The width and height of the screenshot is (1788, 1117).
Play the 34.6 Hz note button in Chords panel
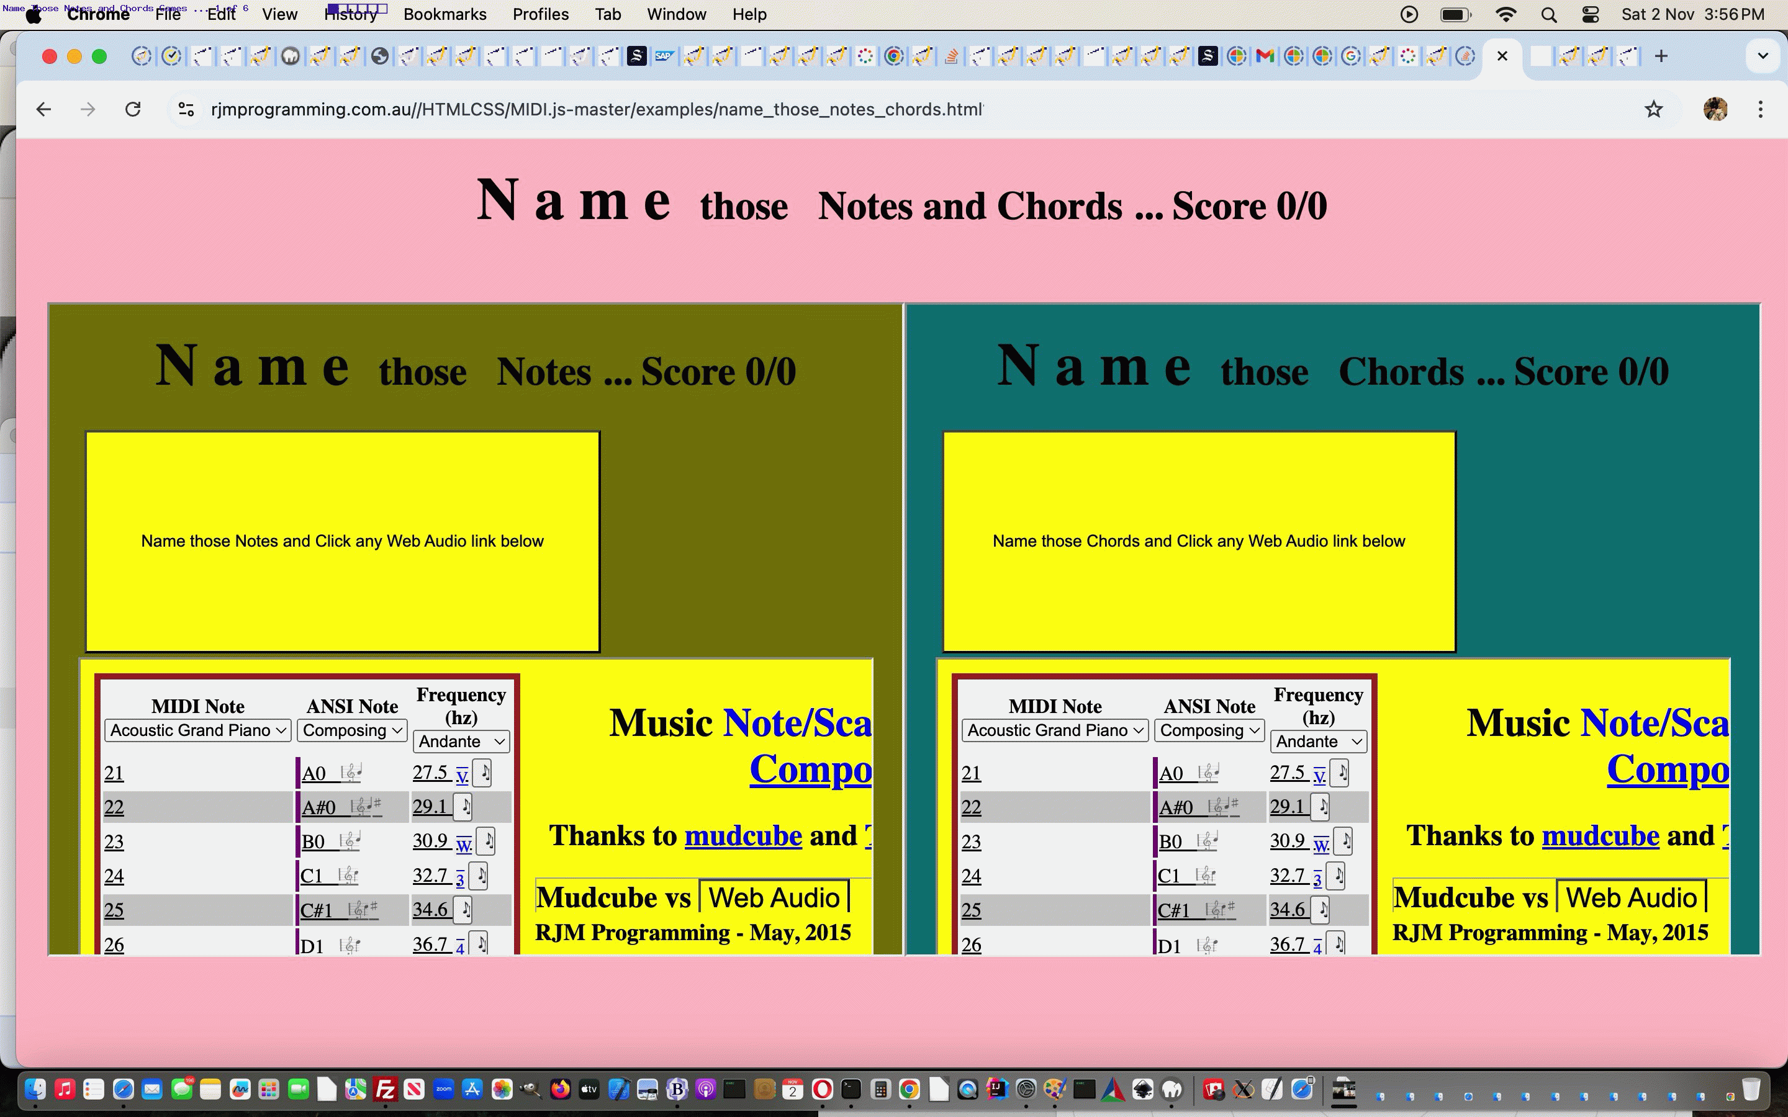[1321, 909]
